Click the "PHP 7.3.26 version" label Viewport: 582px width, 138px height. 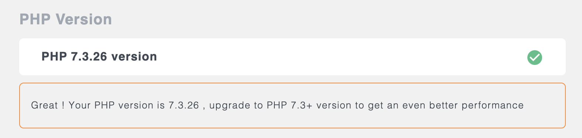click(99, 56)
